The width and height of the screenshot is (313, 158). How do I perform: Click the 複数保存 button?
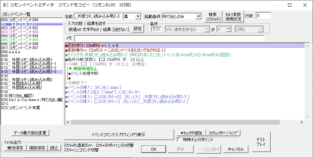click(x=37, y=148)
